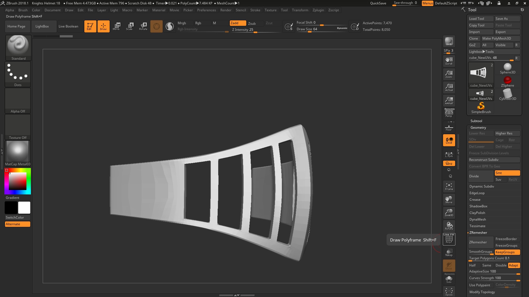Click the Zoom document icon
This screenshot has width=529, height=297.
[x=449, y=74]
